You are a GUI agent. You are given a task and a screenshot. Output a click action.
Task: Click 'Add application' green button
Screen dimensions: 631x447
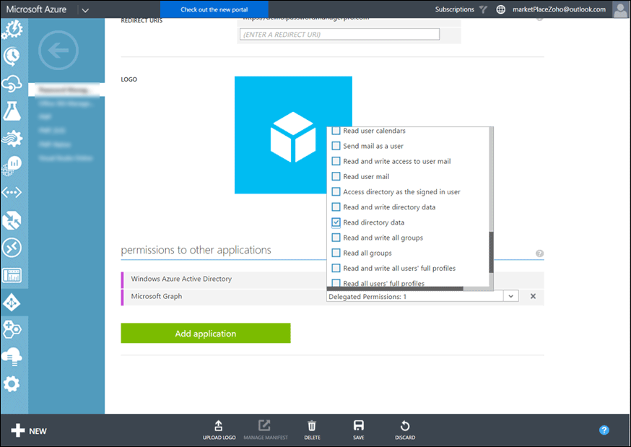(206, 333)
